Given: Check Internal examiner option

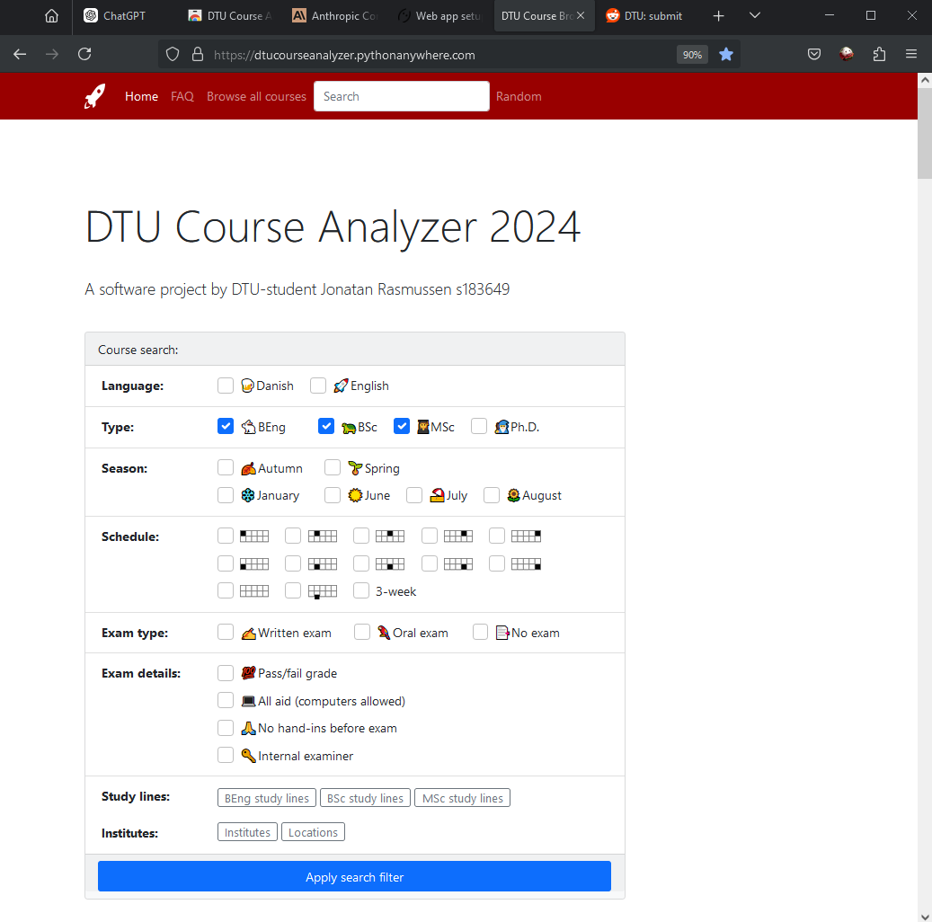Looking at the screenshot, I should pos(226,755).
